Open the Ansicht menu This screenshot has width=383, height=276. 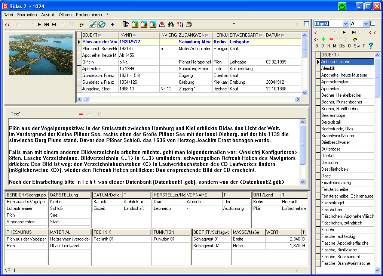(x=48, y=15)
